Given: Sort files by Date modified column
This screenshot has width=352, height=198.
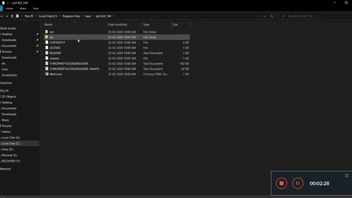Looking at the screenshot, I should tap(117, 24).
